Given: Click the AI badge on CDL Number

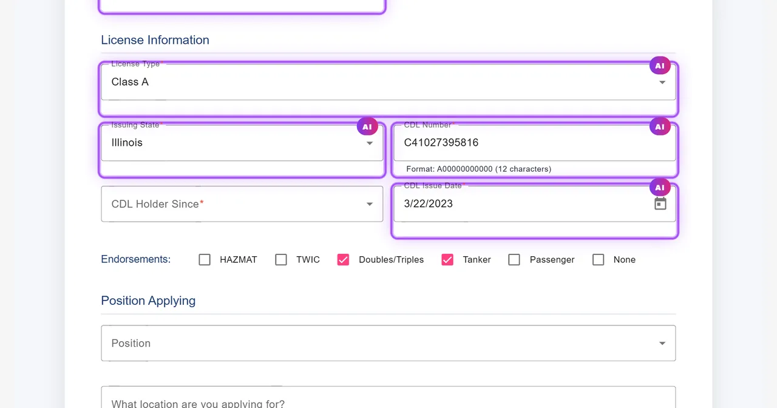Looking at the screenshot, I should 660,127.
